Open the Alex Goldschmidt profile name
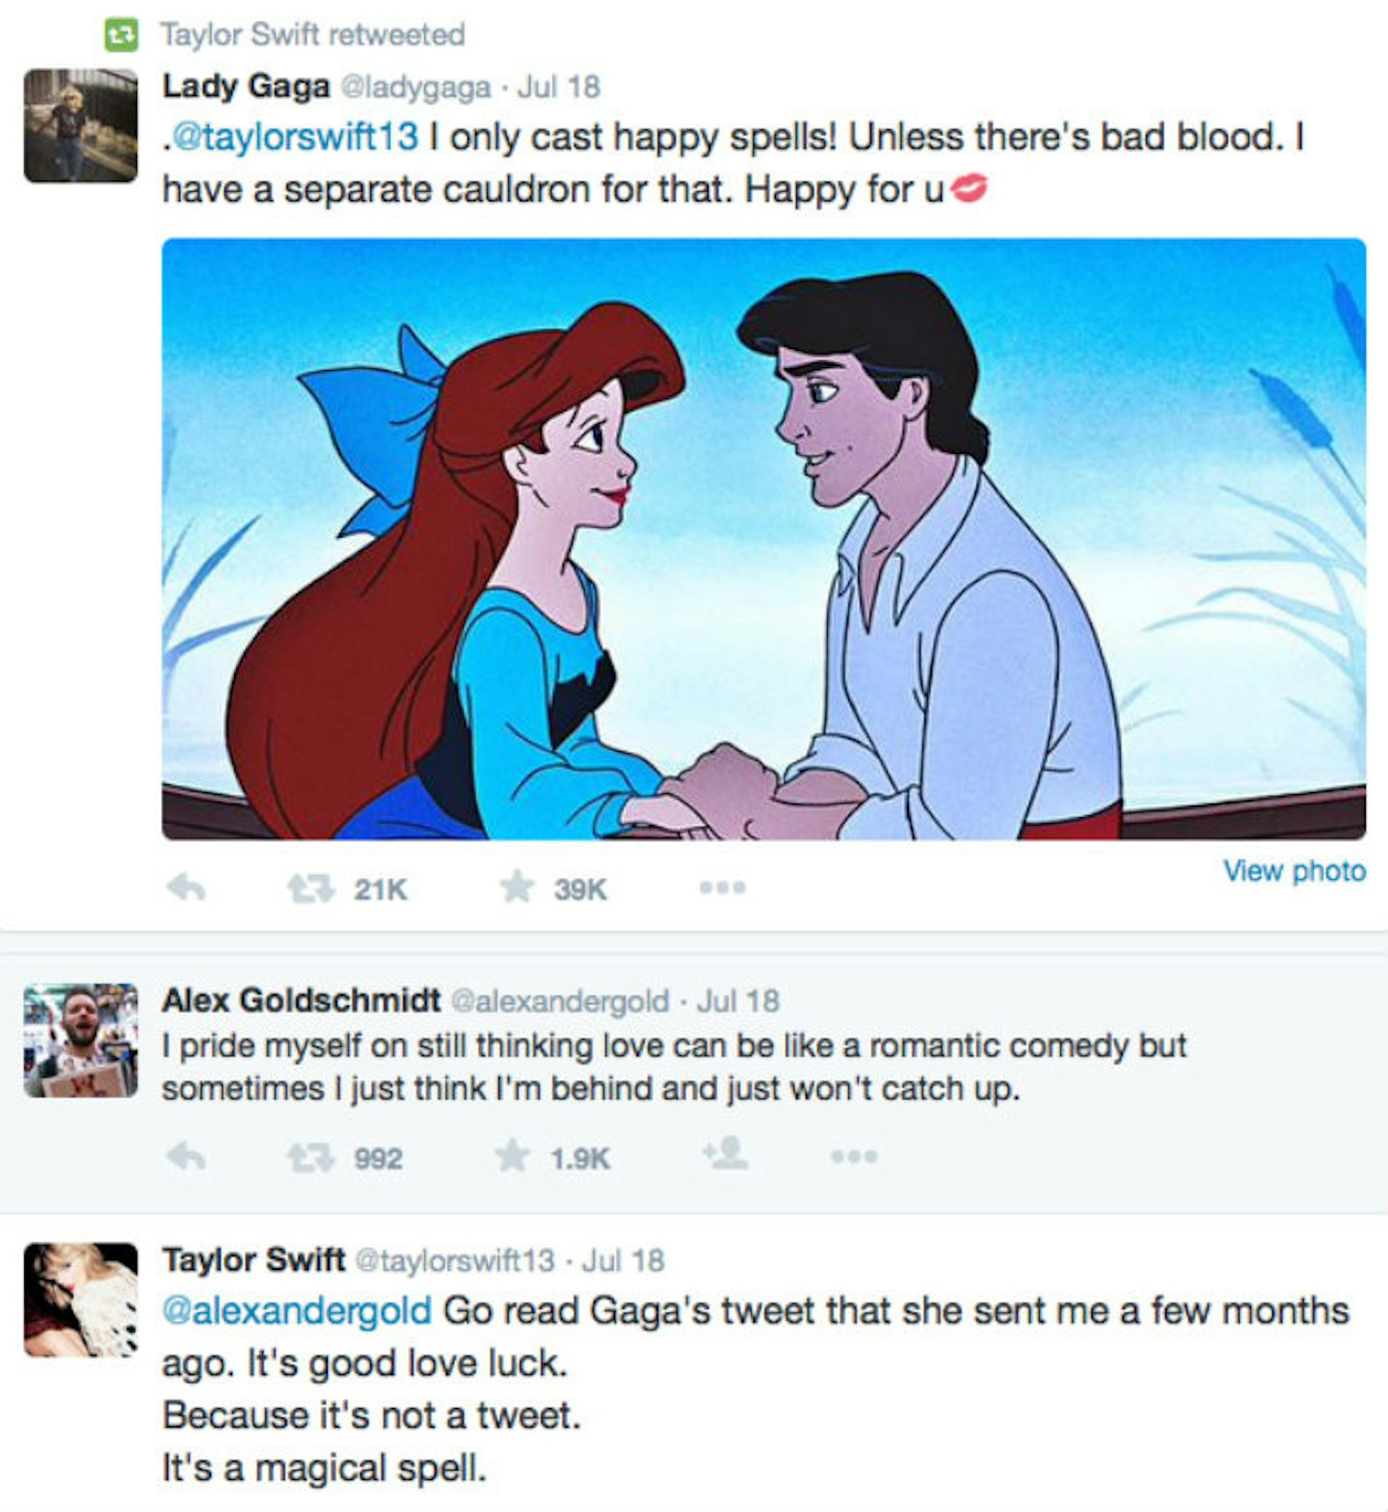Viewport: 1388px width, 1512px height. 301,1000
